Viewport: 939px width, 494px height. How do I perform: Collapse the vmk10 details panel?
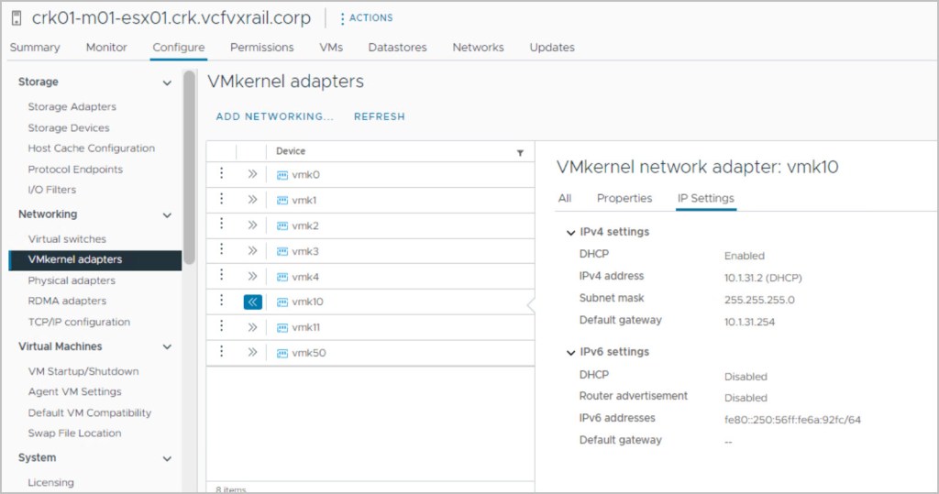pos(253,302)
